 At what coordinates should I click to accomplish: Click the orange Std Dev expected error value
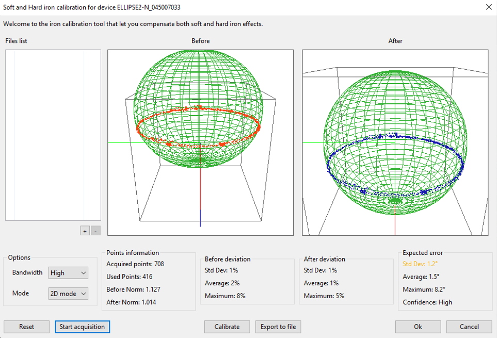click(420, 264)
